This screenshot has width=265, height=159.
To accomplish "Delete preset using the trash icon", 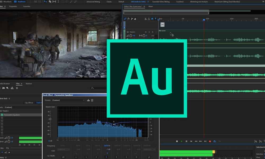I will click(x=92, y=100).
